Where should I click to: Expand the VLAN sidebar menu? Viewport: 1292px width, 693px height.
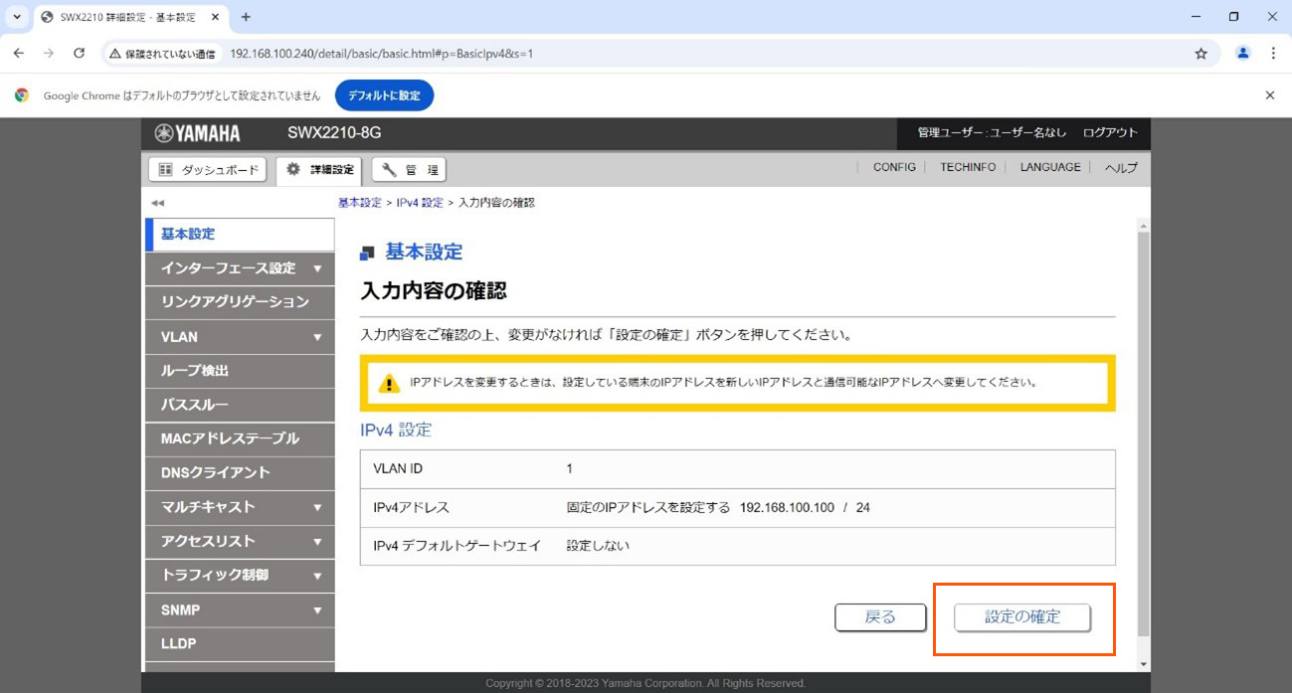tap(317, 337)
